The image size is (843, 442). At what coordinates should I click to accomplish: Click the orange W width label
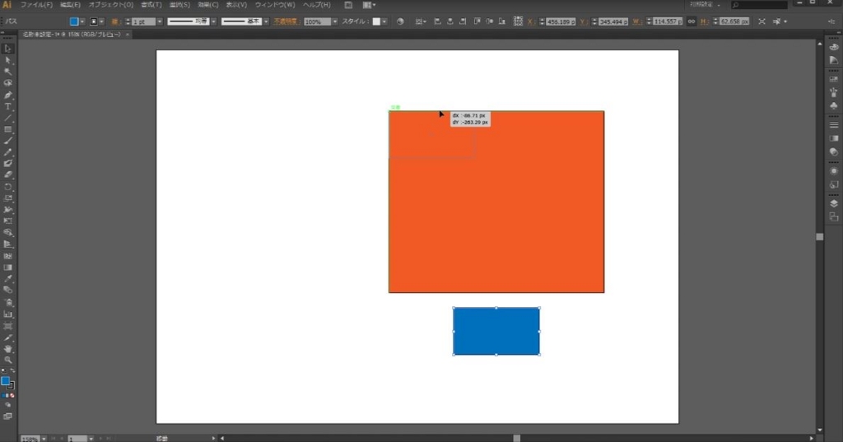pyautogui.click(x=637, y=21)
